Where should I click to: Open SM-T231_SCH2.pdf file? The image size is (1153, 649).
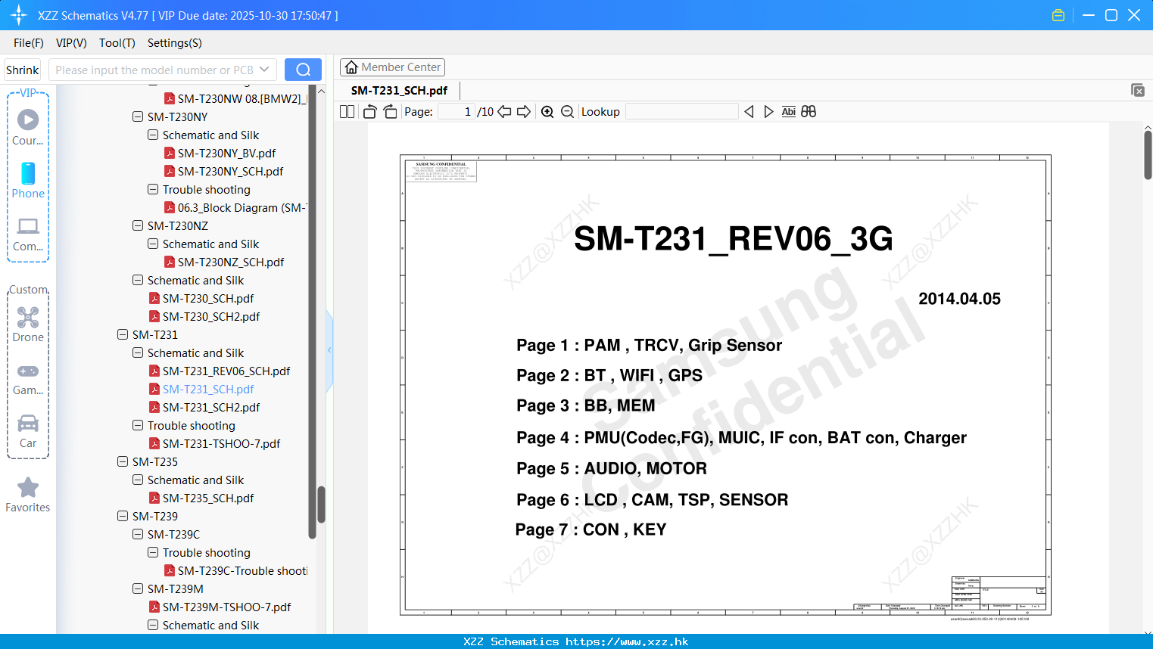pos(211,407)
